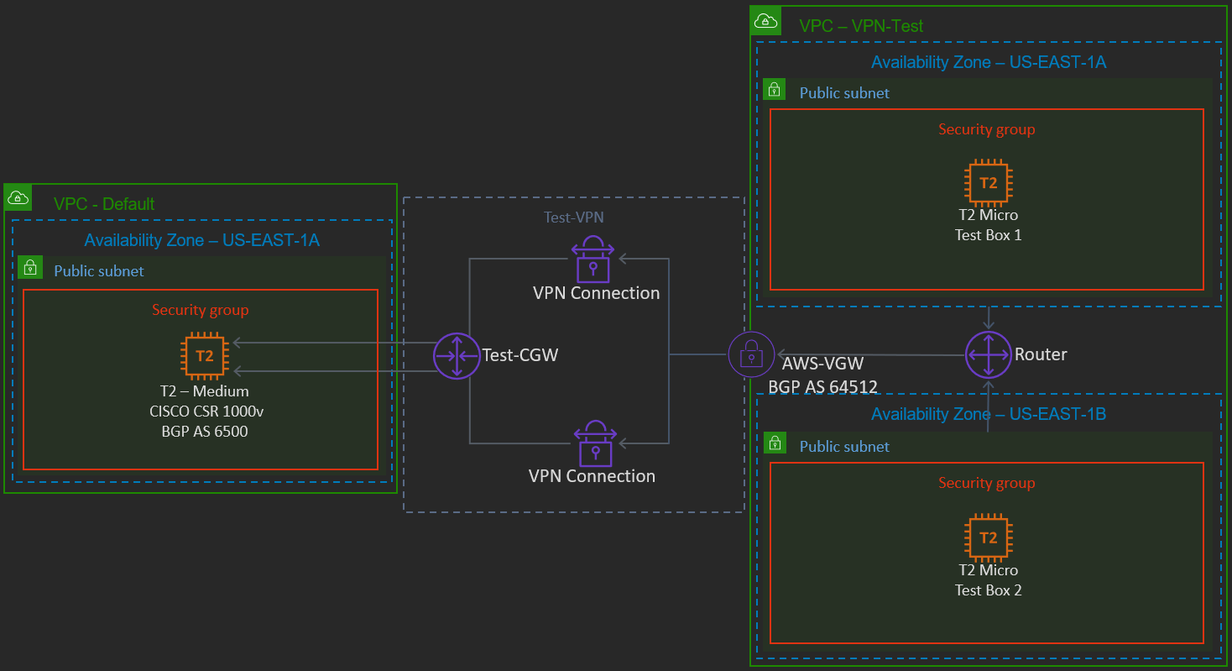Image resolution: width=1232 pixels, height=671 pixels.
Task: Click the VPC - Default cloud icon
Action: 18,198
